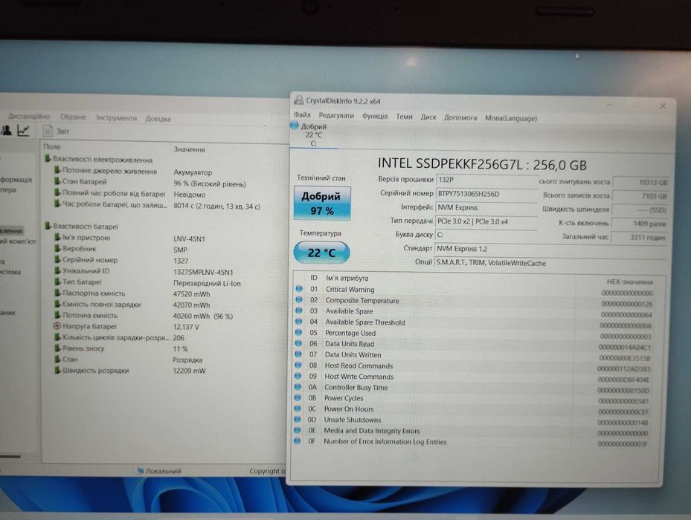The image size is (691, 520).
Task: Click the status dot for Critical Warning
Action: [x=299, y=289]
